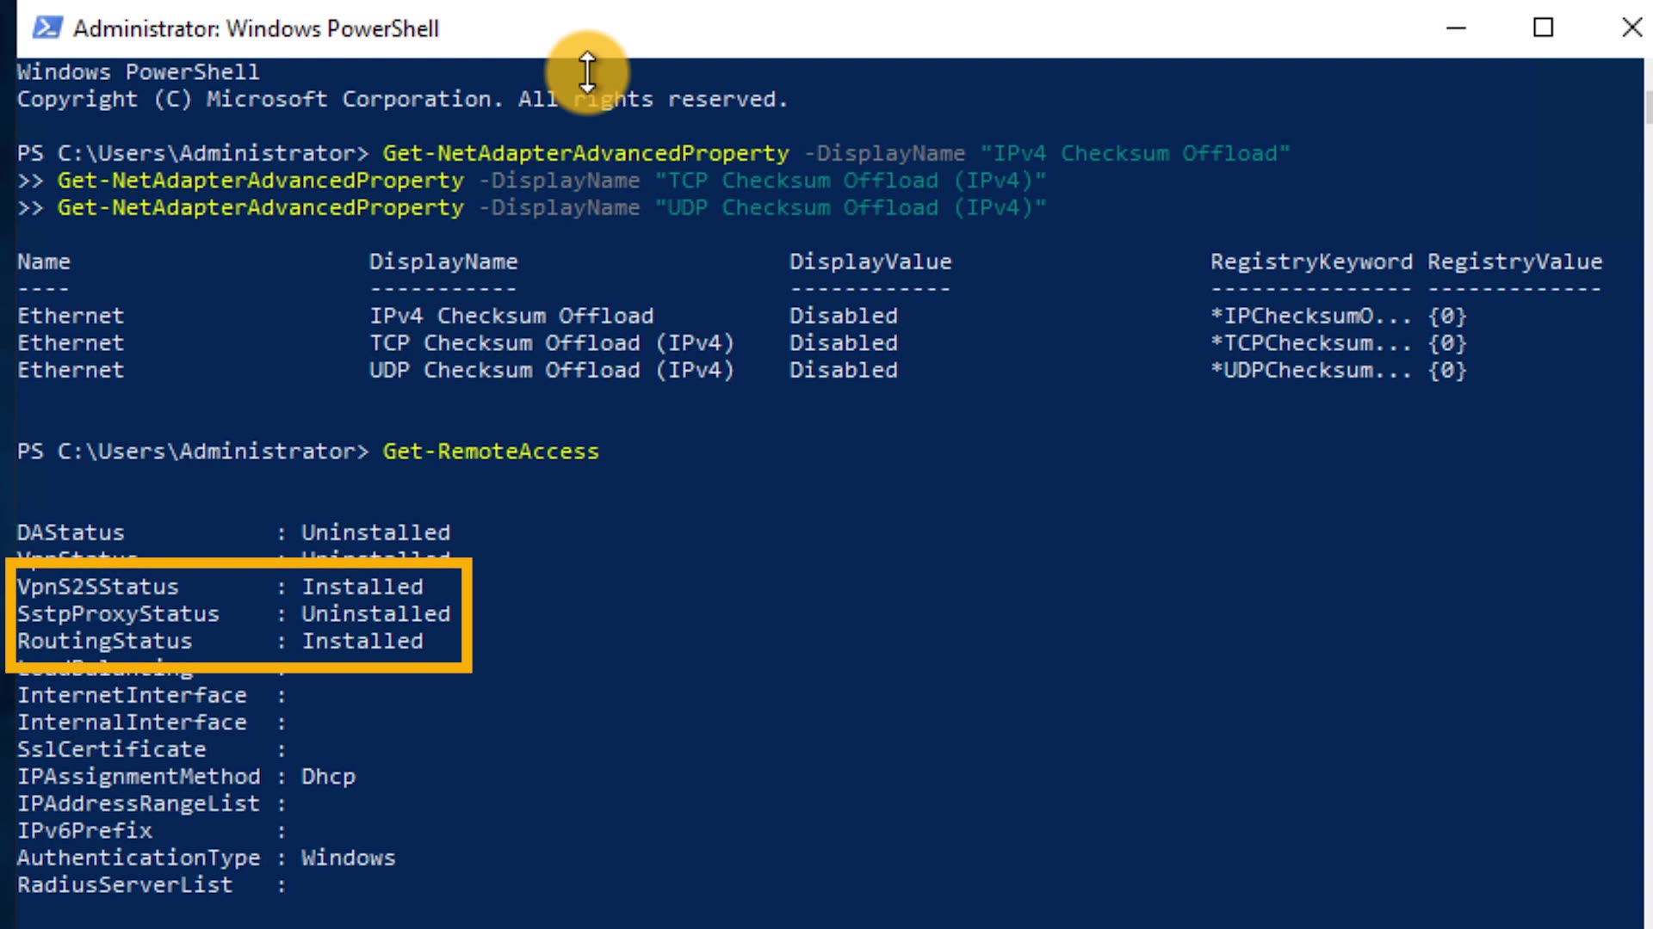
Task: Click the DisplayValue column header
Action: click(870, 261)
